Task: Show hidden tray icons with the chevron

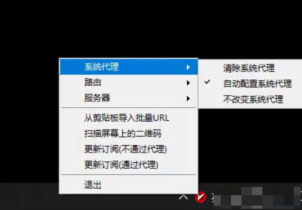Action: [x=183, y=197]
